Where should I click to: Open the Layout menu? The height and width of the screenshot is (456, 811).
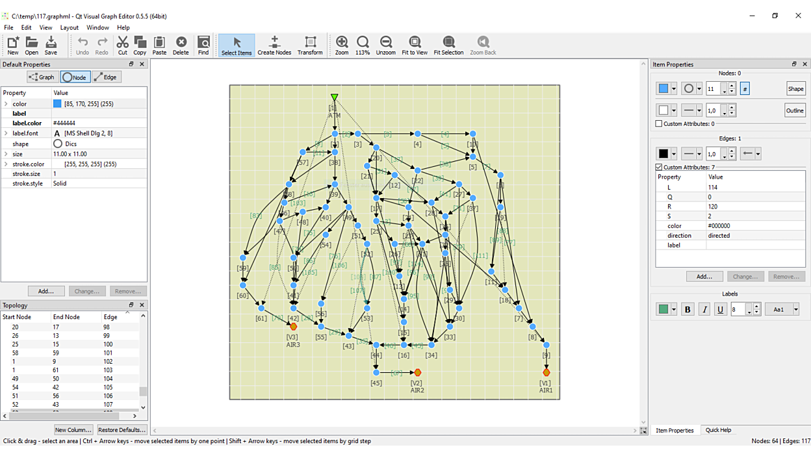point(69,28)
